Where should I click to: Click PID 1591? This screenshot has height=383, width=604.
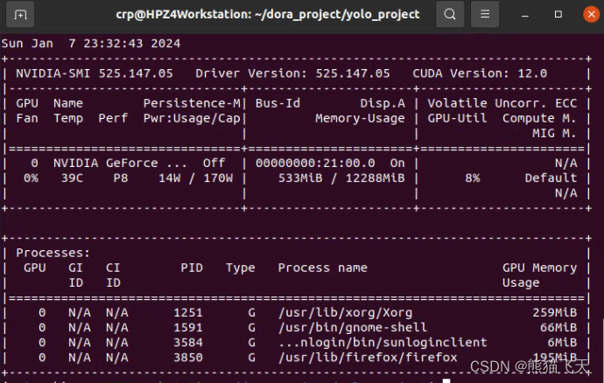[x=188, y=328]
